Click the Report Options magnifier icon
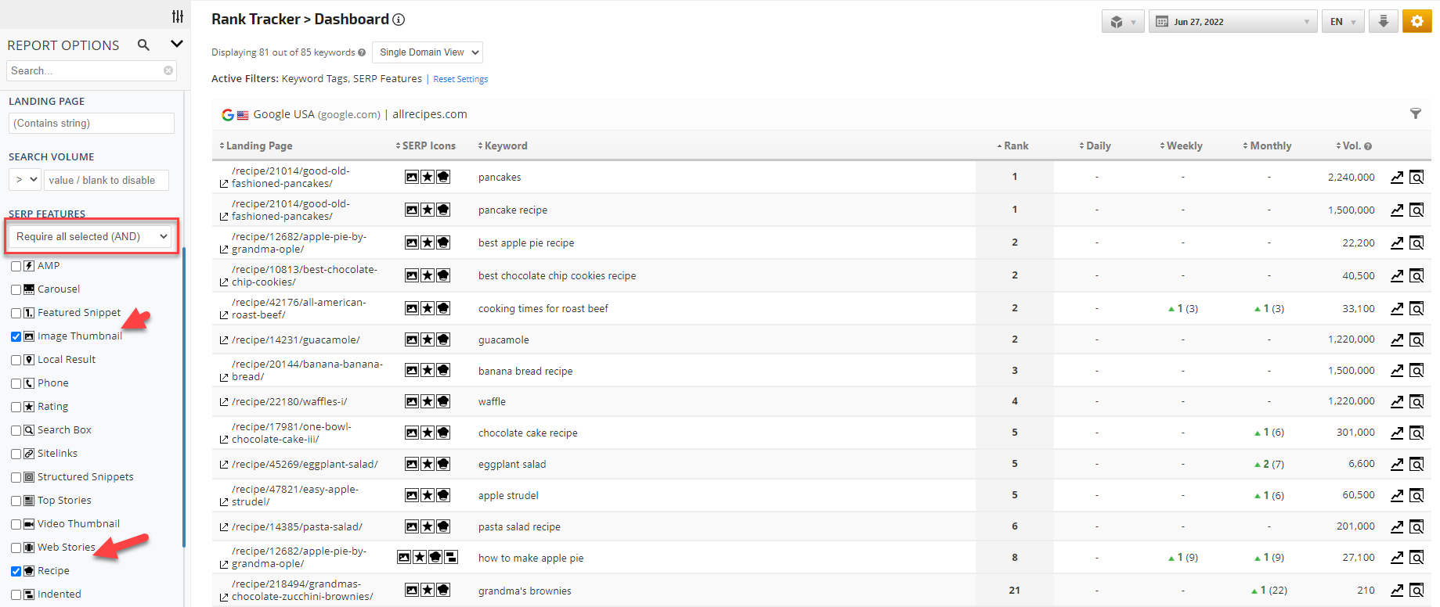Screen dimensions: 1440x607 click(143, 45)
